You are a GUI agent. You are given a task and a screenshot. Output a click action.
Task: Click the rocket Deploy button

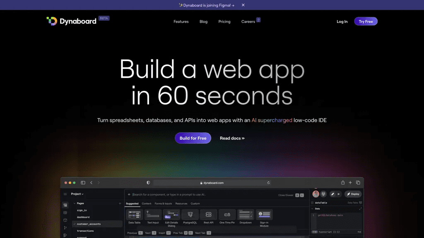click(x=353, y=194)
